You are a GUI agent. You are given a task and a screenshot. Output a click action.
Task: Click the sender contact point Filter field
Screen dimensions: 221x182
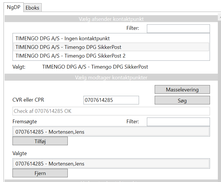[178, 29]
